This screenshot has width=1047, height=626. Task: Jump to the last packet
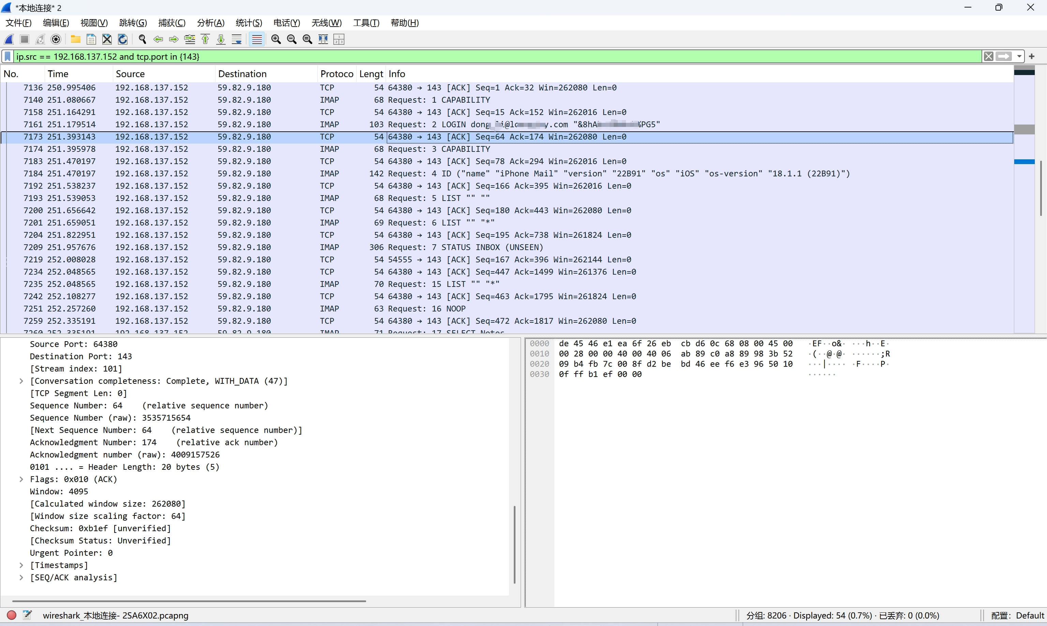click(221, 39)
